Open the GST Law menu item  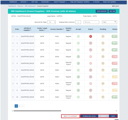click(35, 2)
